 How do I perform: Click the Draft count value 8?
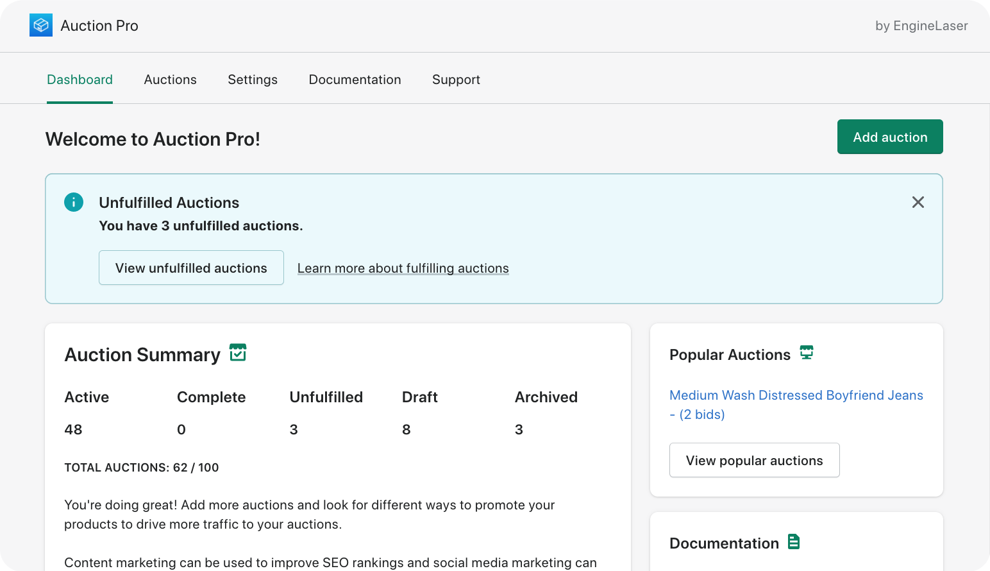407,429
